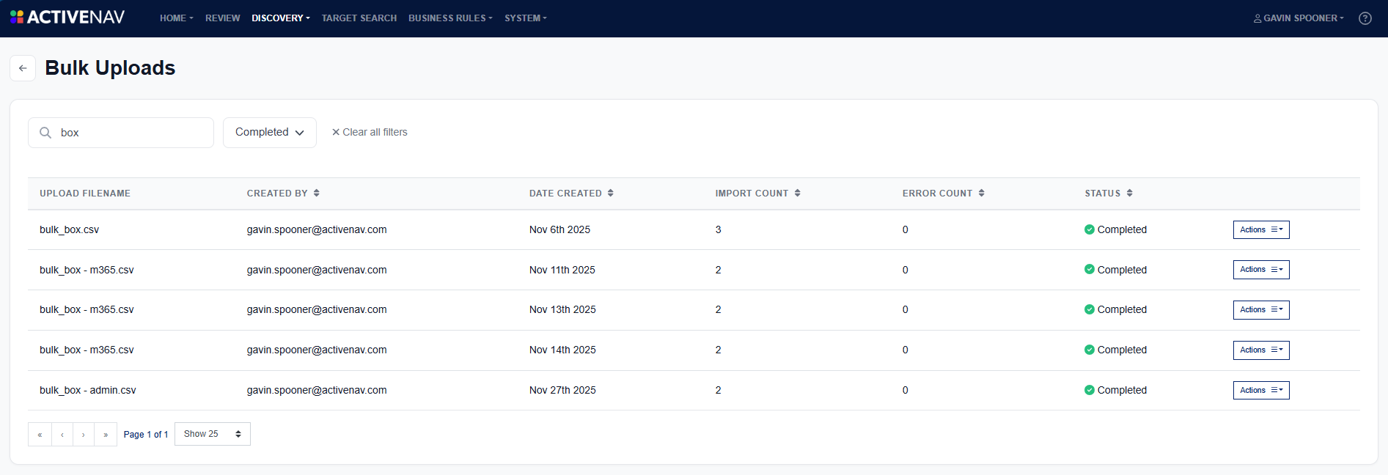Click 'bulk_box - m365.csv' in Nov 14th row

pyautogui.click(x=87, y=350)
